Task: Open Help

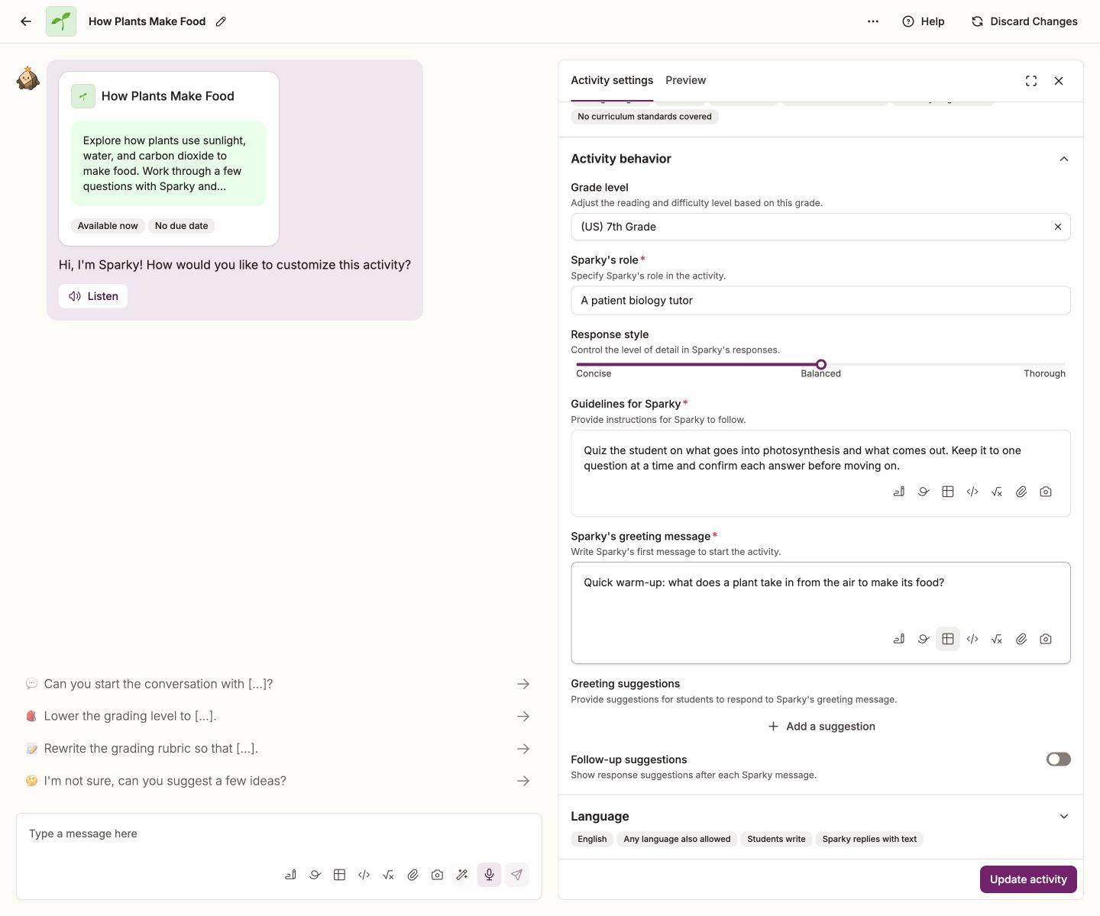Action: pyautogui.click(x=924, y=21)
